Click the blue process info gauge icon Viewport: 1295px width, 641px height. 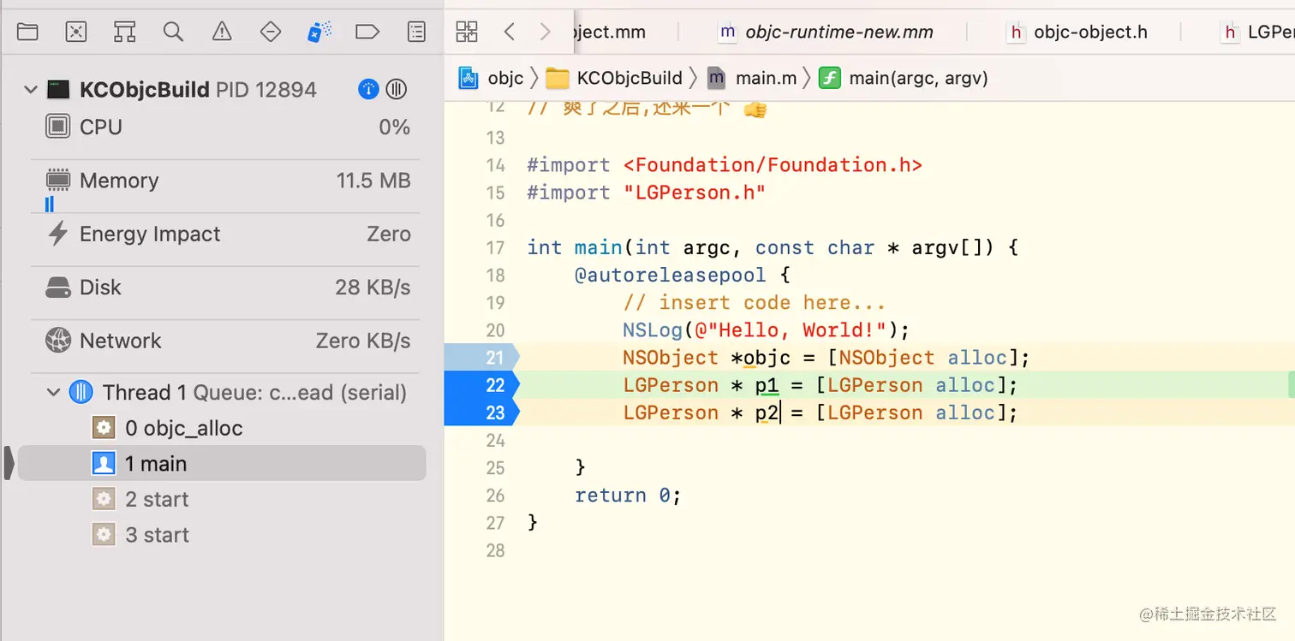[368, 89]
